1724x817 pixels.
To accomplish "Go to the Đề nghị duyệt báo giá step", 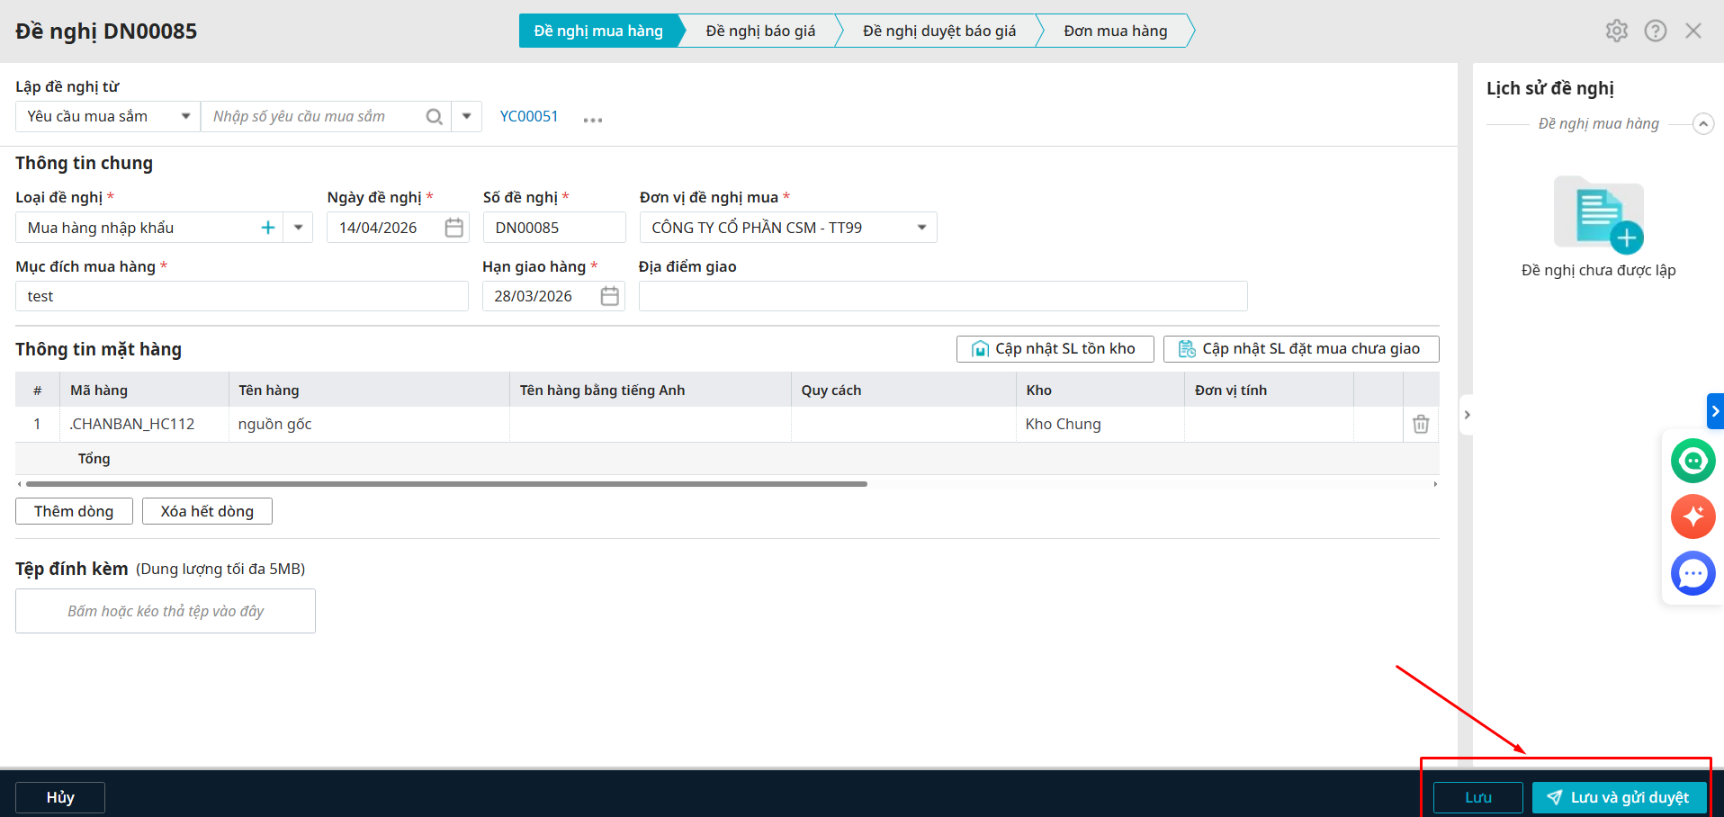I will tap(939, 31).
